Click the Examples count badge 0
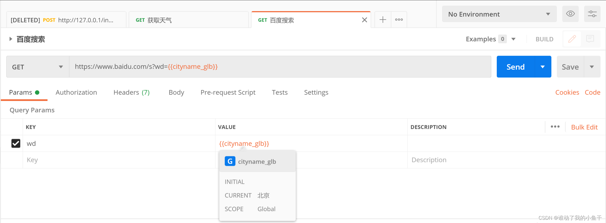Image resolution: width=606 pixels, height=223 pixels. tap(502, 39)
